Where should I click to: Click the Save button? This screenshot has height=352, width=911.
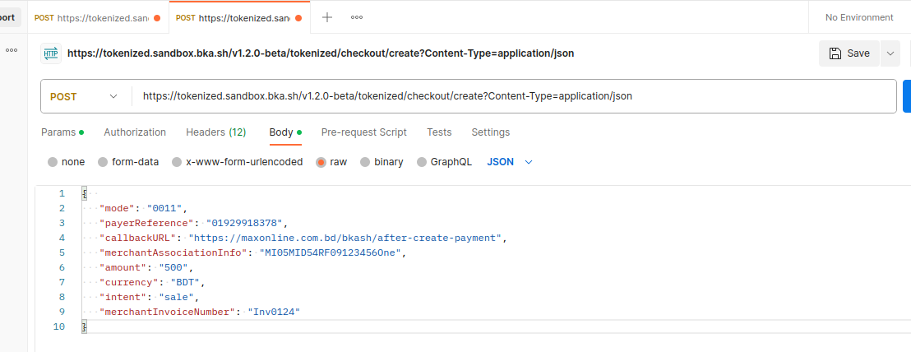pos(849,53)
